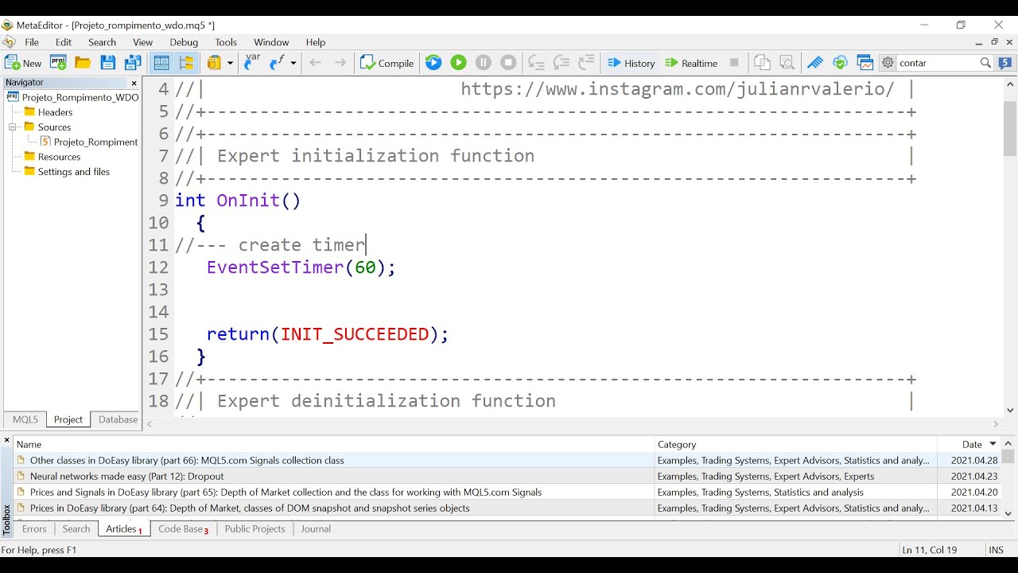Save the current file using the floppy icon

107,63
